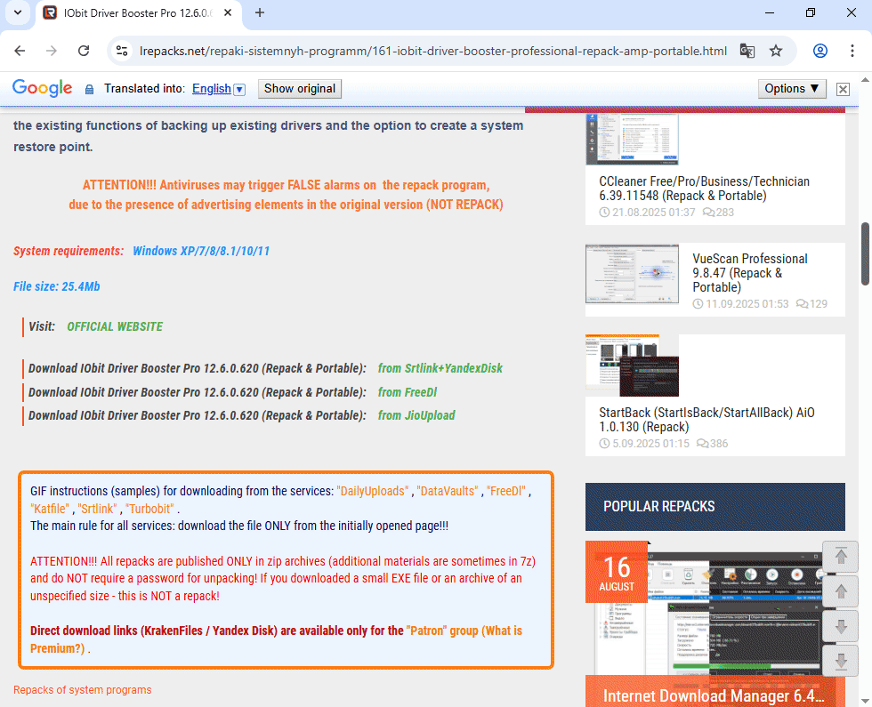Open the Chrome profile icon

point(820,52)
